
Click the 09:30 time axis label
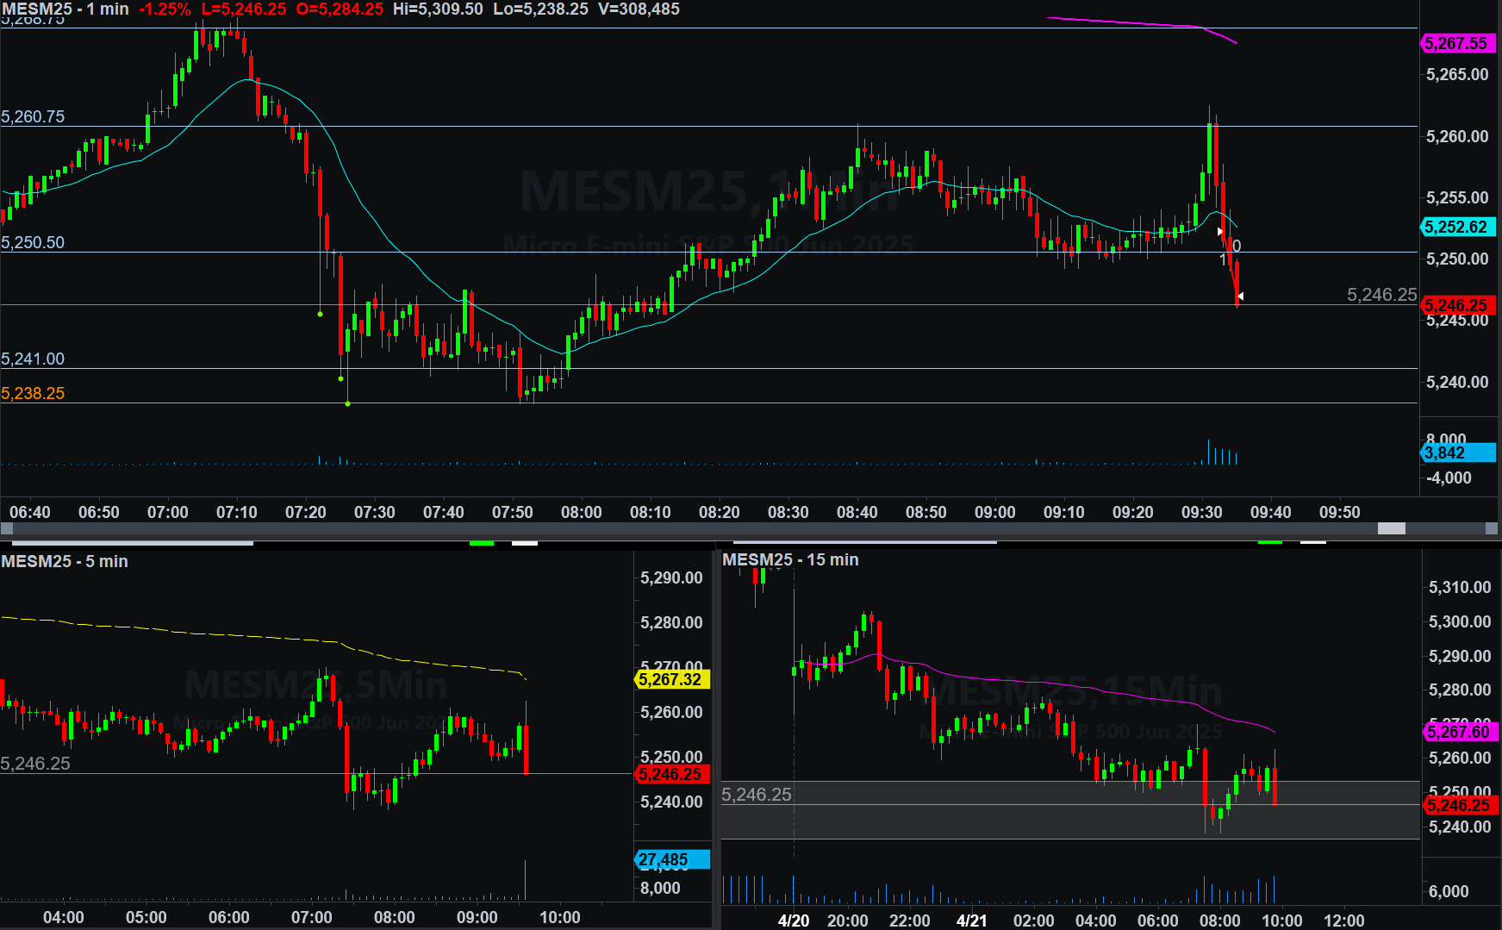coord(1201,512)
